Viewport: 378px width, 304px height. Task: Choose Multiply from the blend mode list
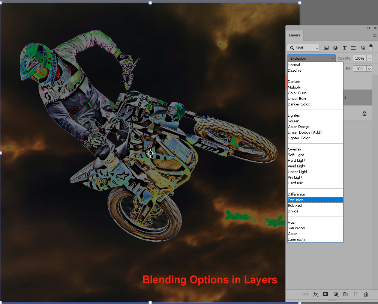pyautogui.click(x=294, y=87)
